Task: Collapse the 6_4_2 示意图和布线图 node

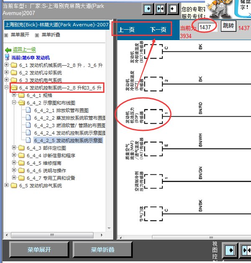Action: (x=14, y=102)
